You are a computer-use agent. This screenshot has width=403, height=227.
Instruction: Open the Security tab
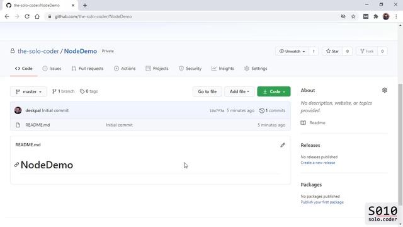pos(190,69)
